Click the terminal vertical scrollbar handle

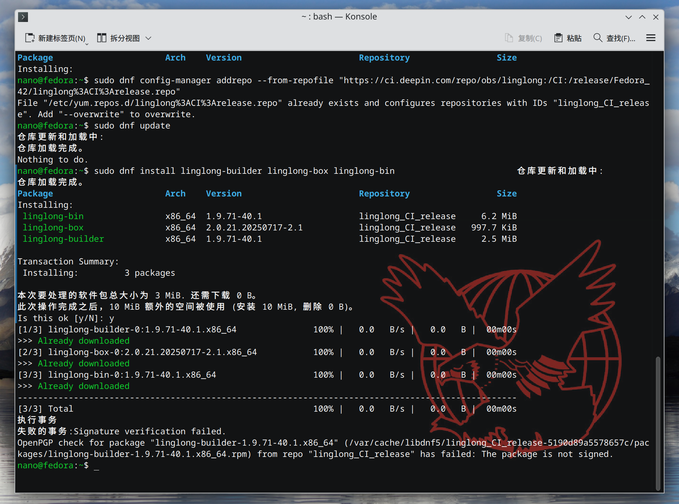658,423
